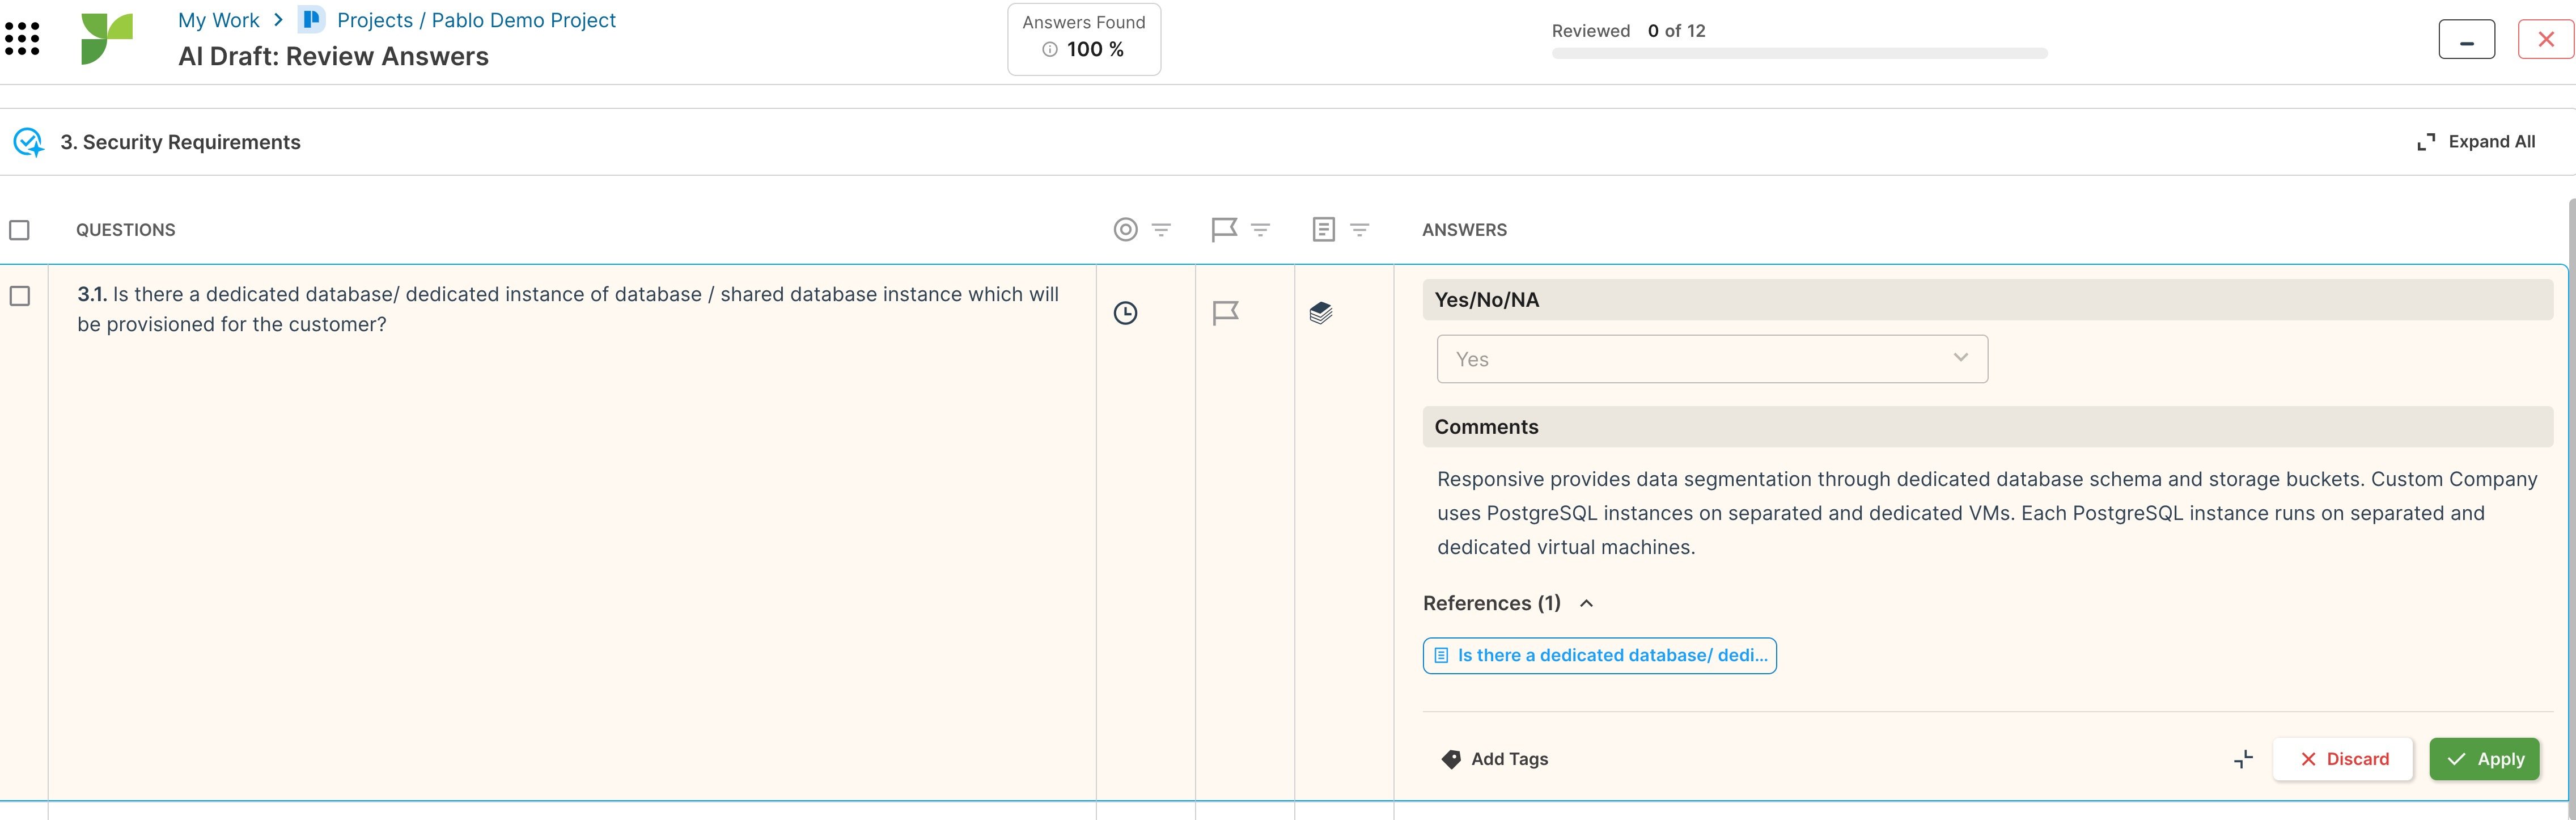Open My Work from the breadcrumb
This screenshot has width=2576, height=820.
218,19
